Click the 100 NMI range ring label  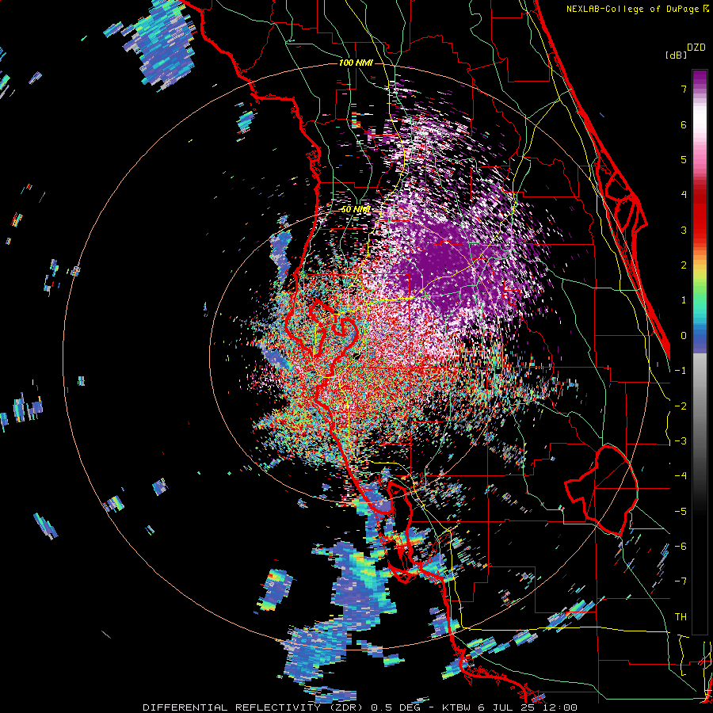click(x=356, y=63)
